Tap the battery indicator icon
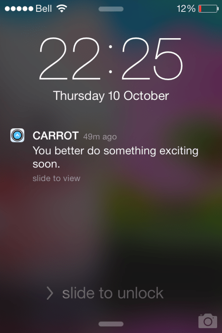This screenshot has height=333, width=222. click(209, 9)
